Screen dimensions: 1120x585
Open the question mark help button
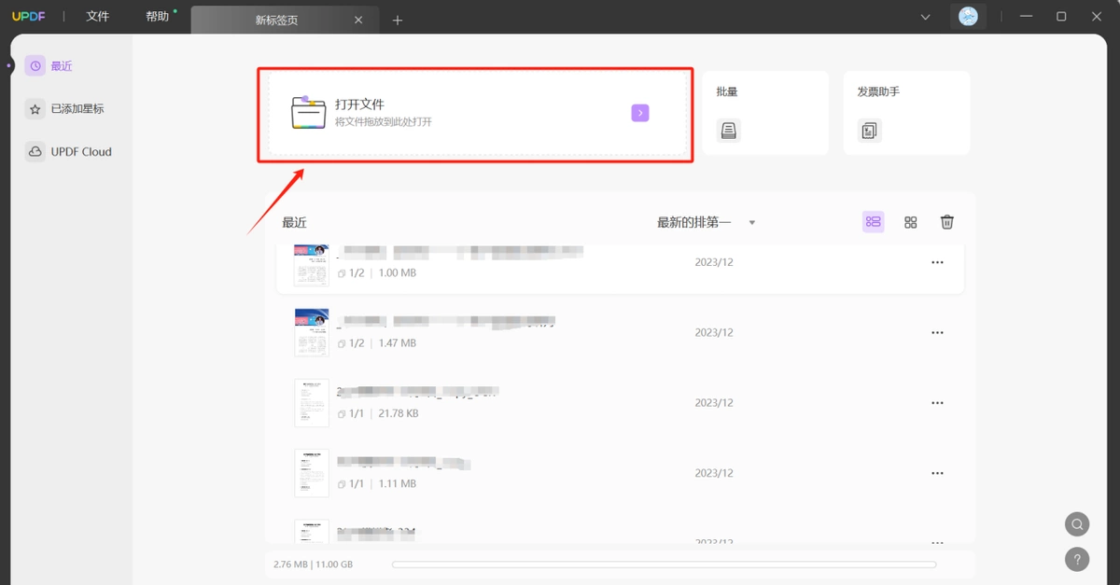tap(1077, 559)
